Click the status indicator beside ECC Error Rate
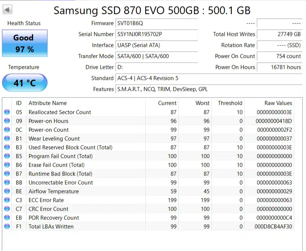Viewport: 306px width, 251px height. (x=7, y=200)
